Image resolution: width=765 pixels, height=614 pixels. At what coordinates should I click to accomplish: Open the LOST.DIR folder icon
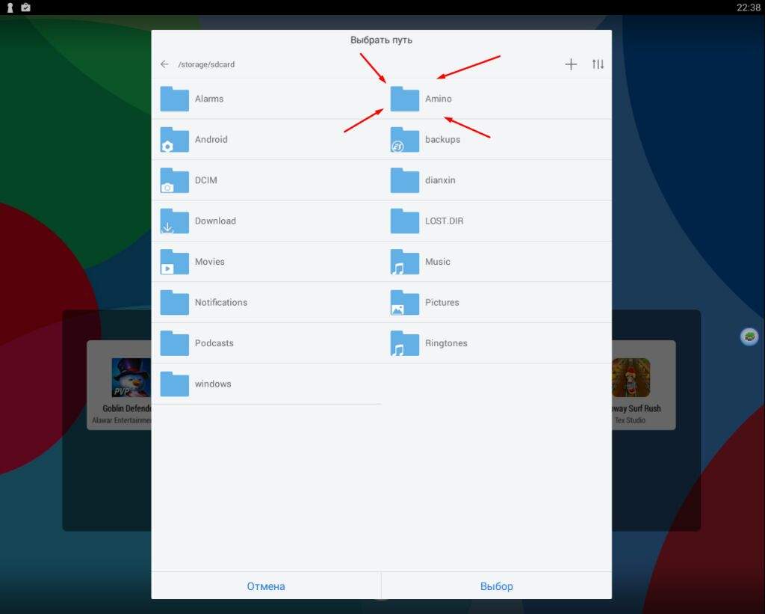404,221
